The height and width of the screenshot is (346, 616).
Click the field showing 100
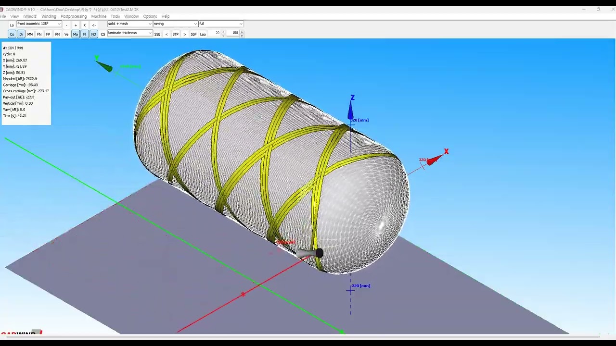click(x=233, y=33)
